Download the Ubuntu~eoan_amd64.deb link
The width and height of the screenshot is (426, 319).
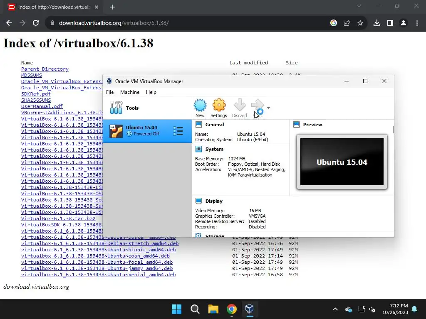point(95,256)
